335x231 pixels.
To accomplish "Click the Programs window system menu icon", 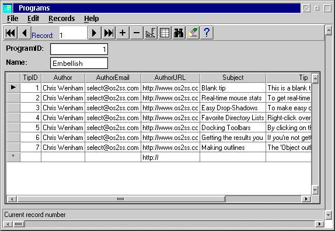I will click(8, 8).
